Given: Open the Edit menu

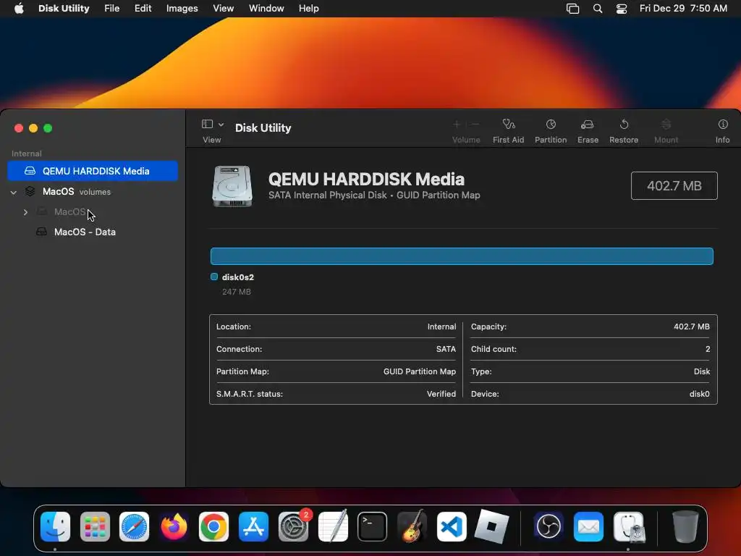Looking at the screenshot, I should point(143,9).
